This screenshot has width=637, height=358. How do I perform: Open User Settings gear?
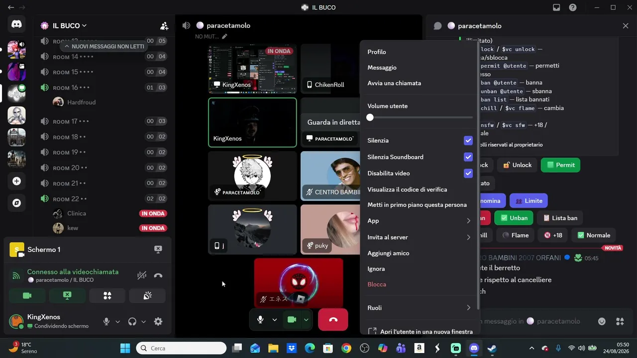[158, 322]
